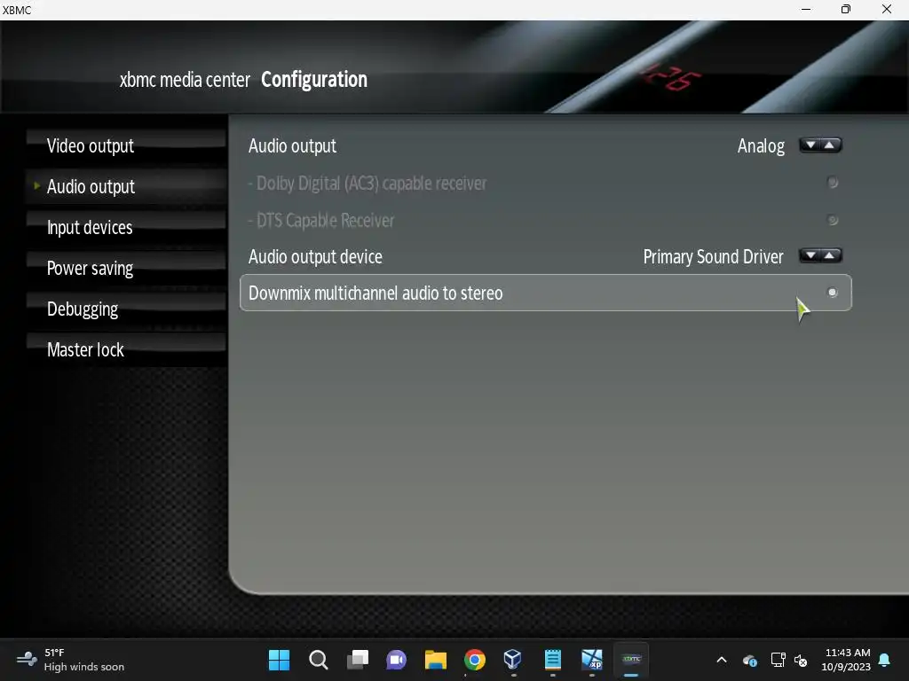Select the Audio output category in sidebar
The height and width of the screenshot is (681, 909).
point(126,186)
